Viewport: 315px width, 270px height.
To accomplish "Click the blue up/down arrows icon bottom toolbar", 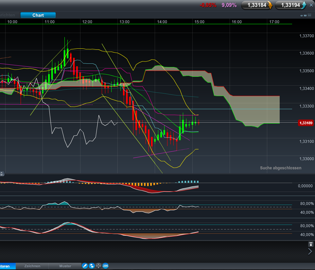I will click(x=92, y=266).
